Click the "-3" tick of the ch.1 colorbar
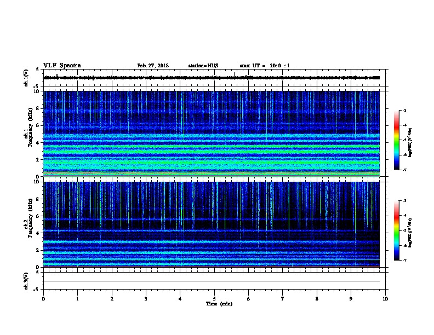Viewport: 434px width, 335px height. 404,110
